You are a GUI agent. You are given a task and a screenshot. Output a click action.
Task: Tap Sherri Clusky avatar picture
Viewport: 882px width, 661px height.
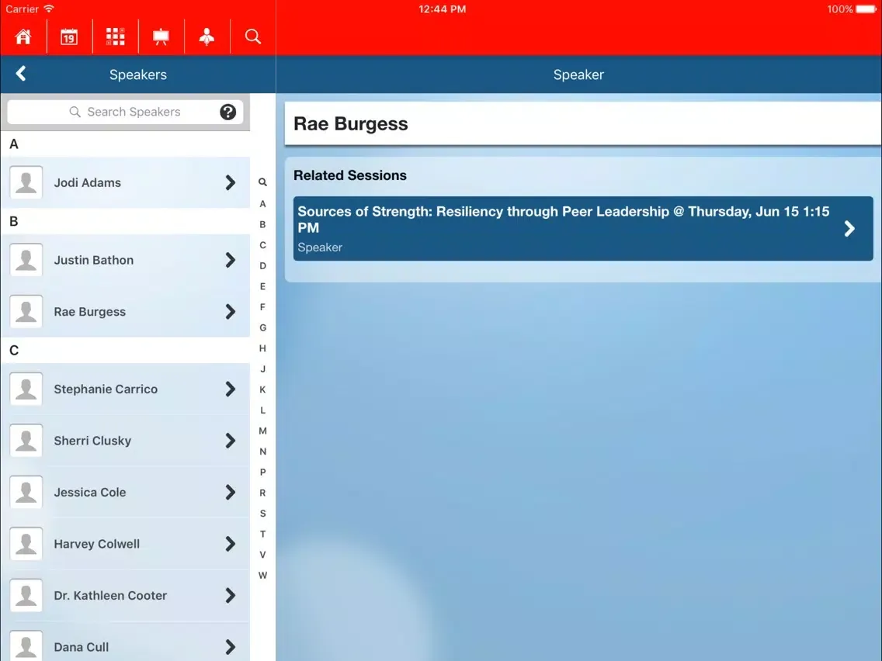click(x=26, y=441)
